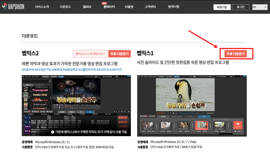This screenshot has width=270, height=152.
Task: Click the 뱁믹스1 heading
Action: [x=145, y=53]
